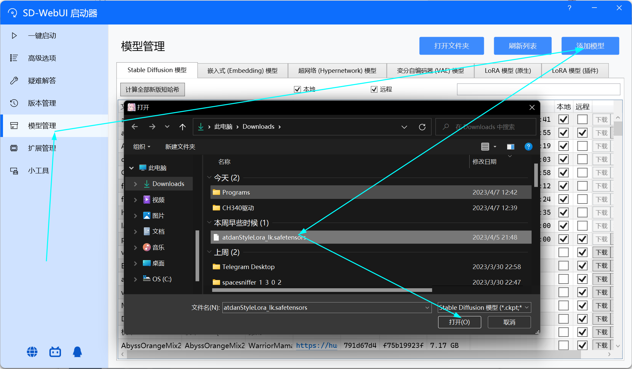Focus the 在 Downloads 中搜索 search box
The width and height of the screenshot is (632, 369).
[x=486, y=127]
